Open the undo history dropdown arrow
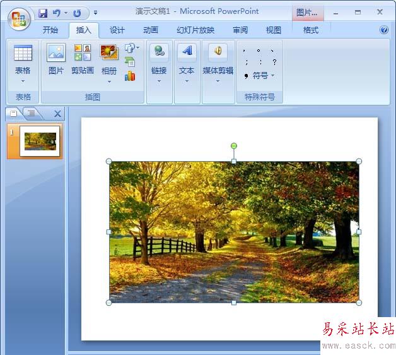Viewport: 396px width, 355px height. pyautogui.click(x=66, y=13)
